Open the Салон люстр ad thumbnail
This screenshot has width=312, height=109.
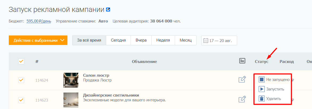pyautogui.click(x=71, y=80)
